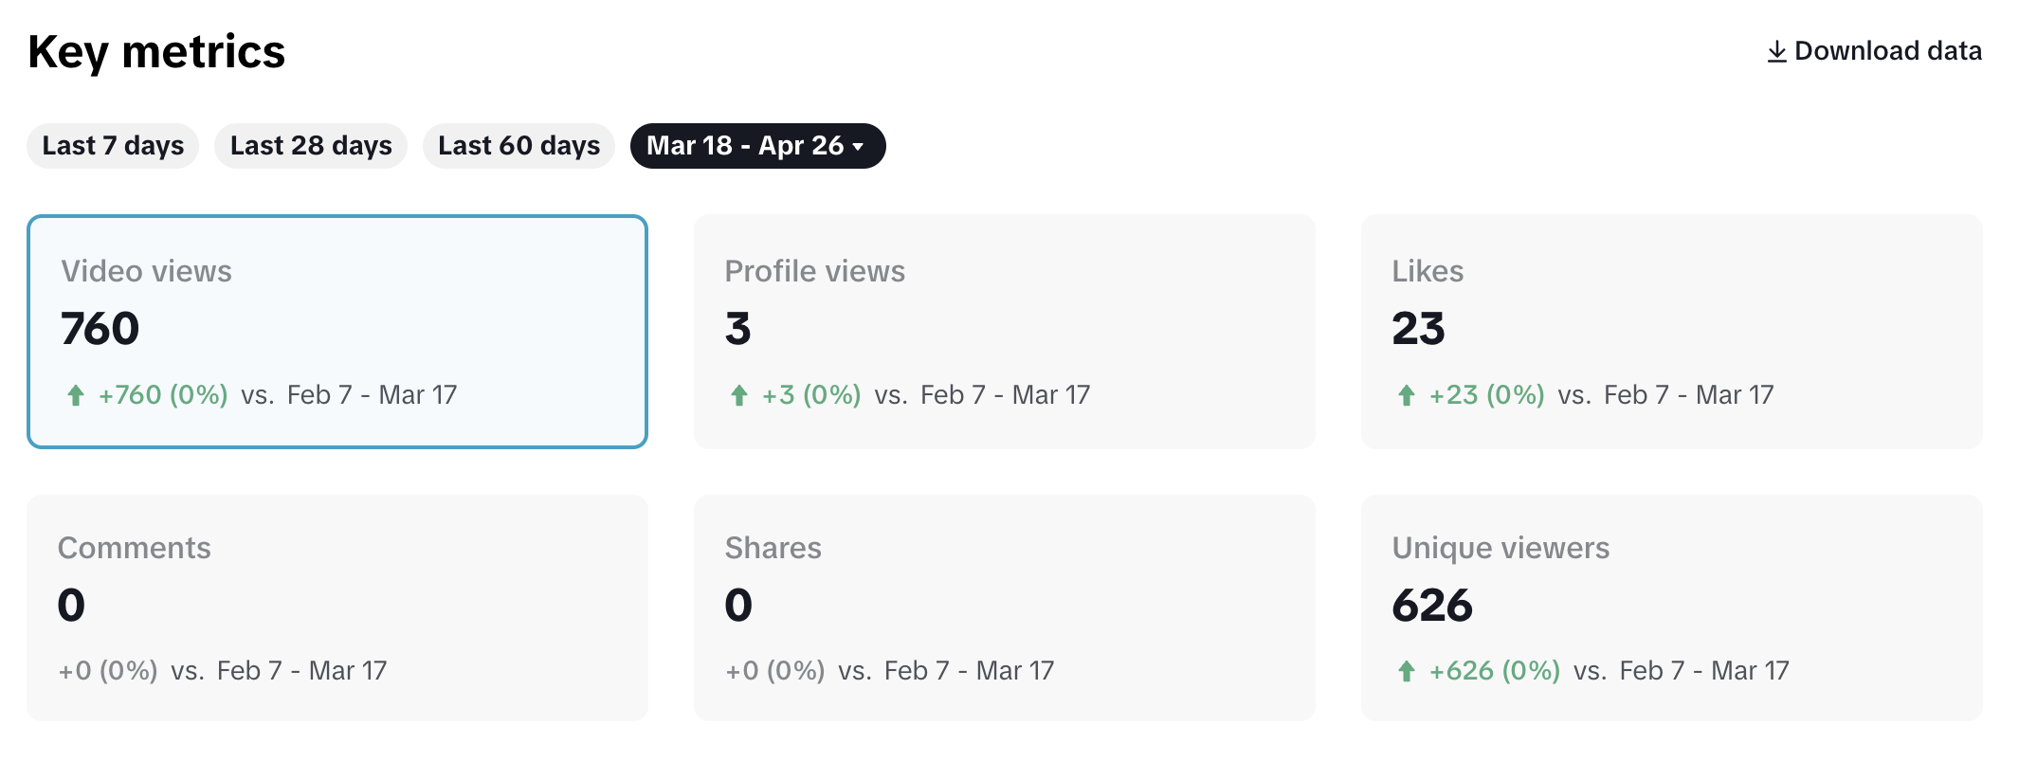Choose the Last 60 days filter

[518, 146]
